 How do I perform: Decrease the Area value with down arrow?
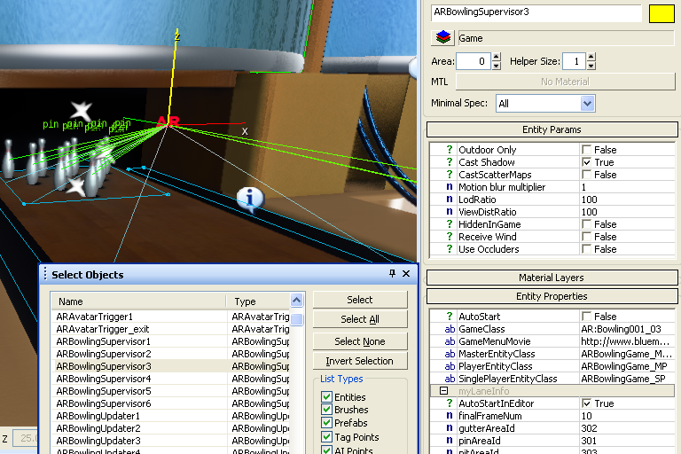pyautogui.click(x=496, y=66)
